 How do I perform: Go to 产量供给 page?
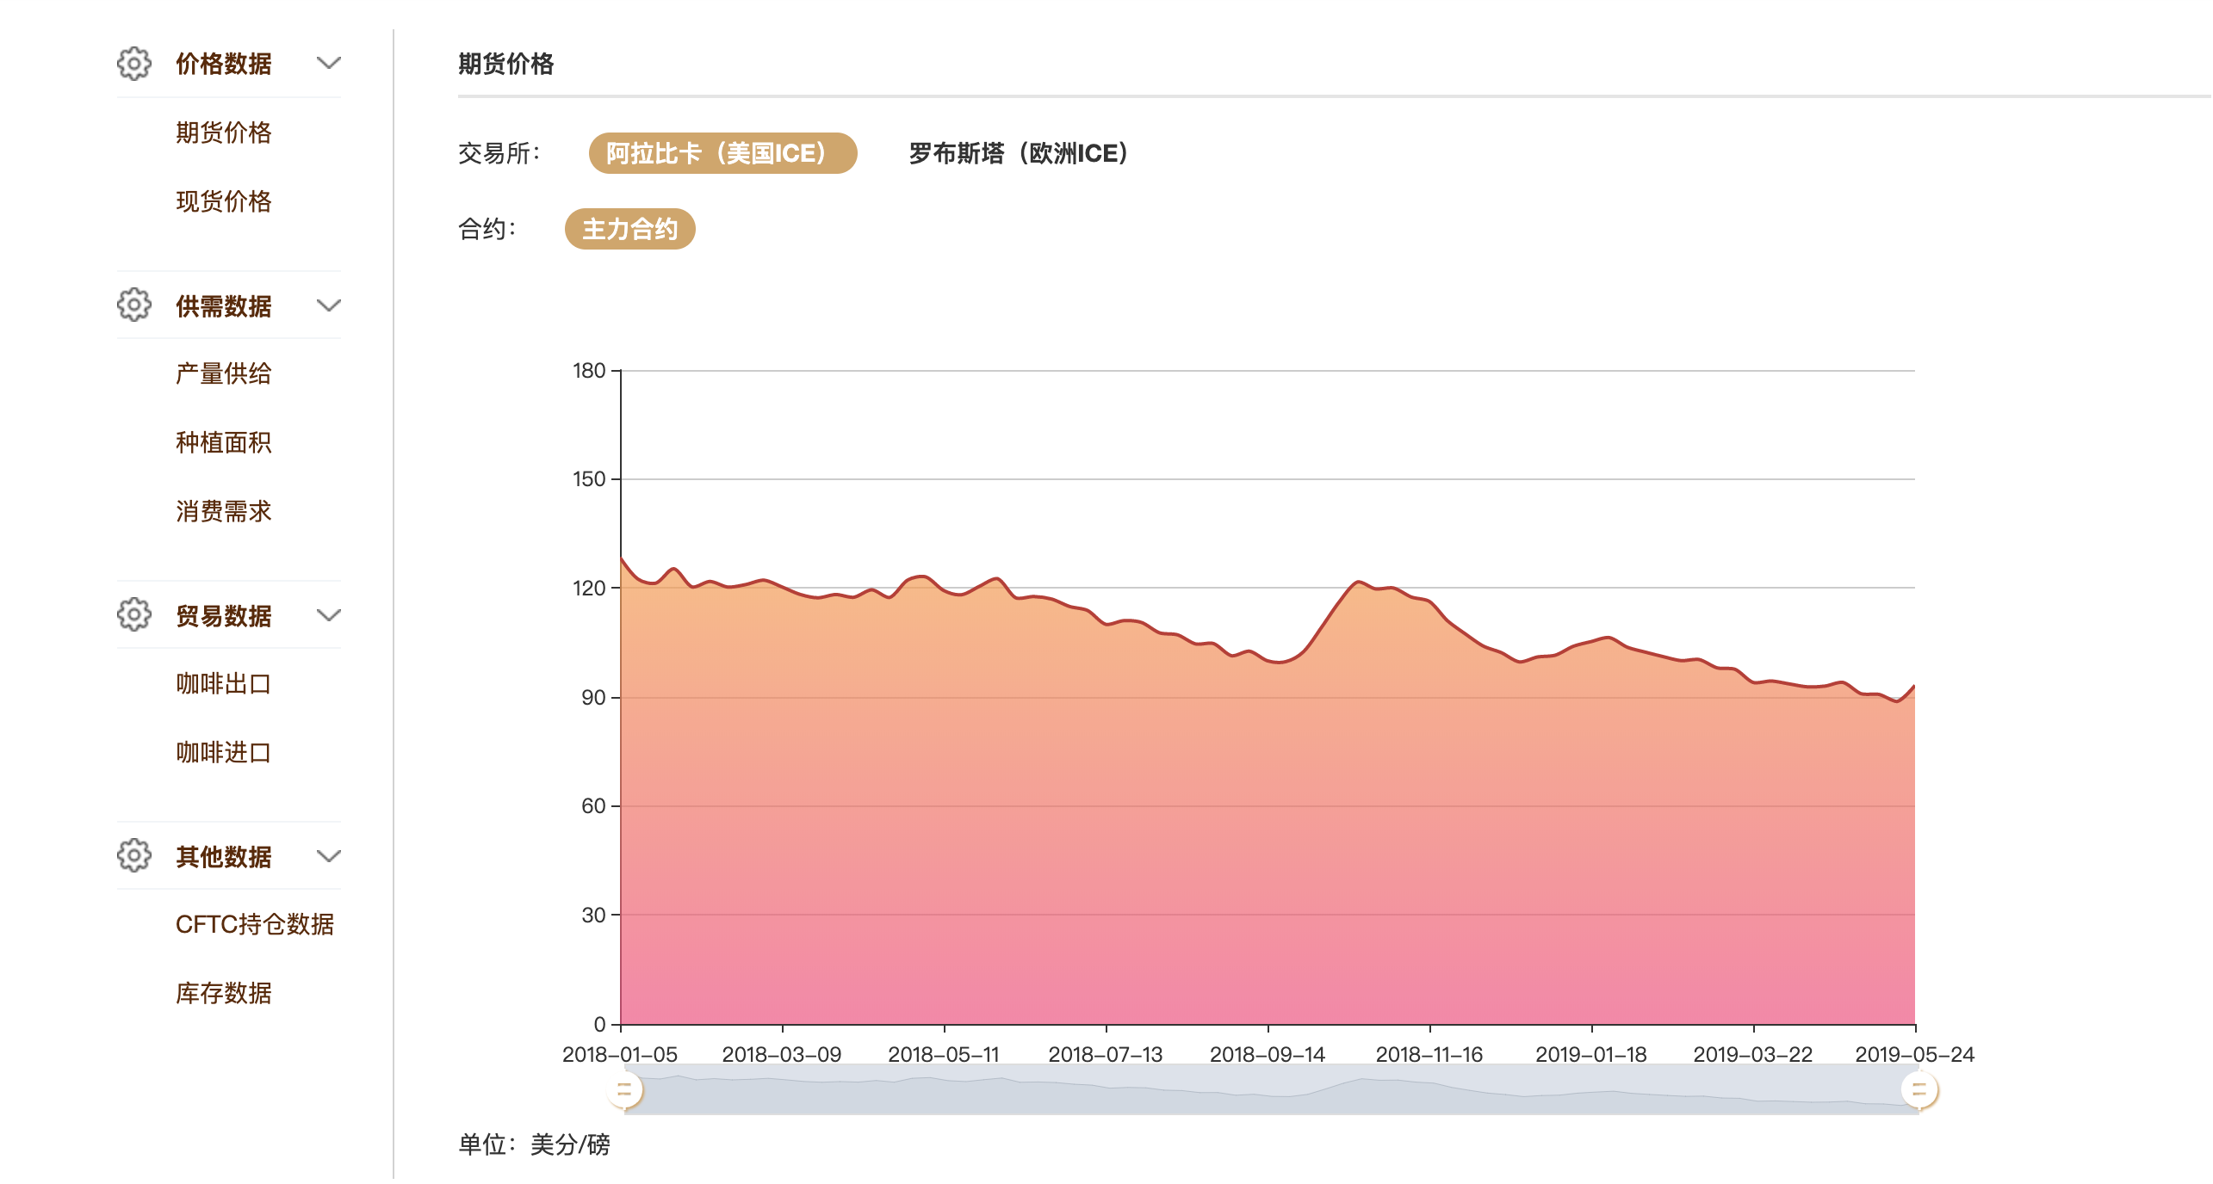coord(223,373)
